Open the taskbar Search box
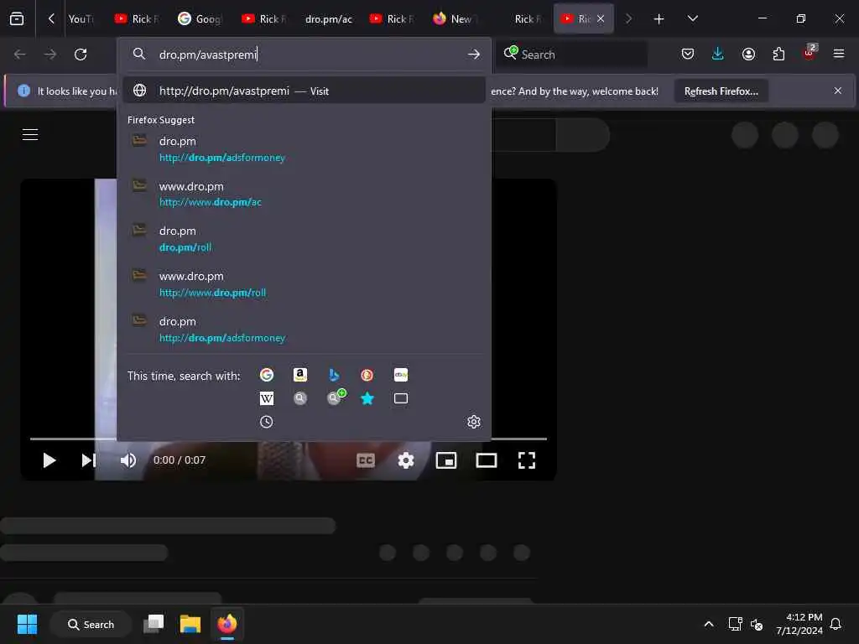The width and height of the screenshot is (859, 644). pos(91,624)
